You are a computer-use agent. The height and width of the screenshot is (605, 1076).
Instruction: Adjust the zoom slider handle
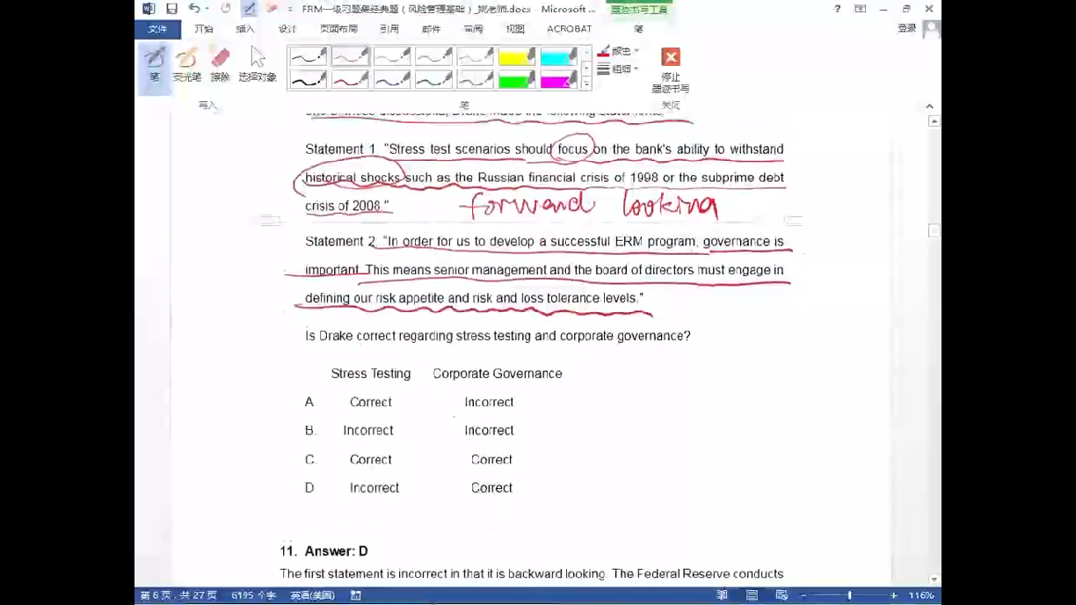(x=849, y=595)
